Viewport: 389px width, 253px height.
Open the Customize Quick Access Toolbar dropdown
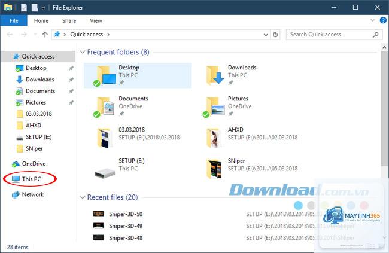pyautogui.click(x=43, y=8)
